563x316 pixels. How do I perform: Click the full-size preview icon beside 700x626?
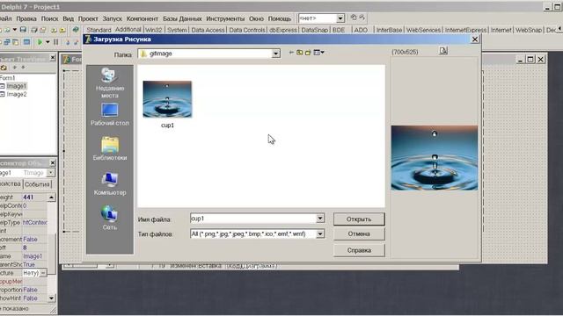pyautogui.click(x=443, y=51)
